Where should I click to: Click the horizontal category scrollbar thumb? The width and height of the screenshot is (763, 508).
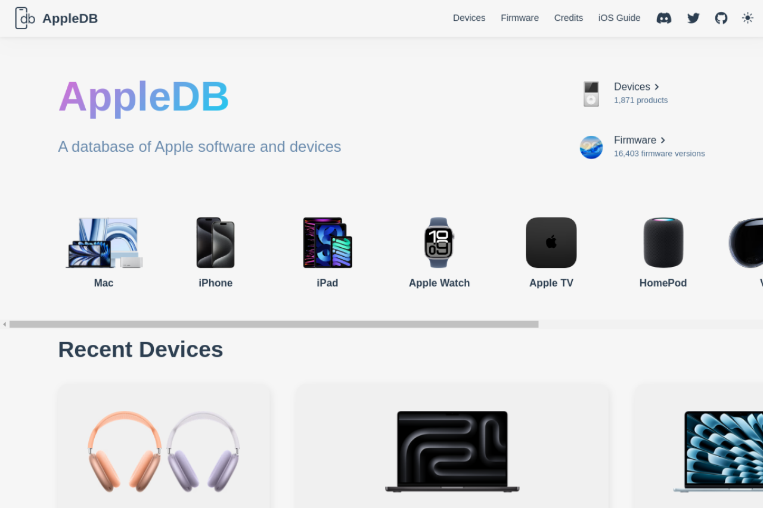(x=274, y=325)
